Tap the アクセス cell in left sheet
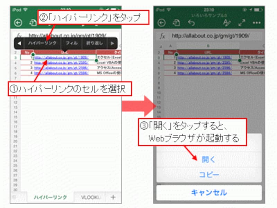The width and height of the screenshot is (277, 208). point(109,68)
